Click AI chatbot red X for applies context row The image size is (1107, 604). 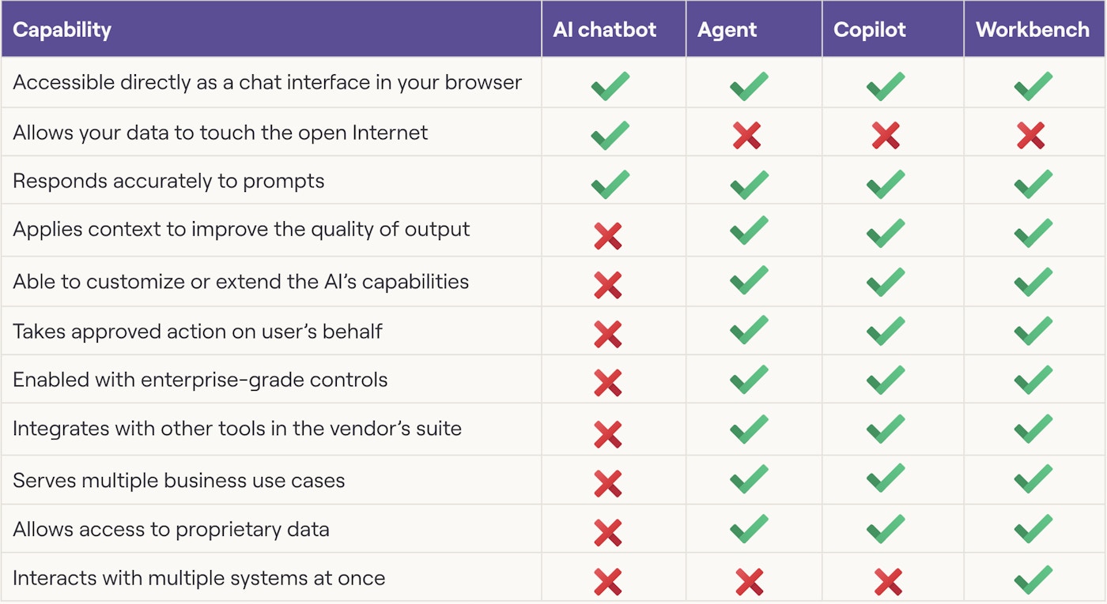point(608,235)
